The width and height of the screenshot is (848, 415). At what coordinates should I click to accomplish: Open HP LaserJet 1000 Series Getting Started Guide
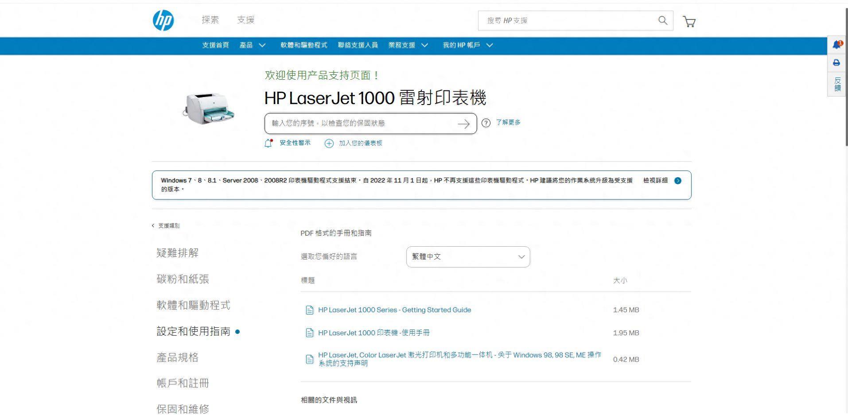394,310
